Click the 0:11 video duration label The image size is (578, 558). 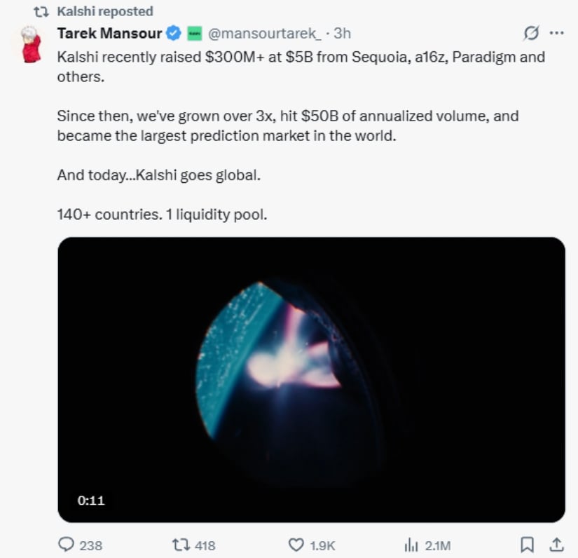click(90, 501)
